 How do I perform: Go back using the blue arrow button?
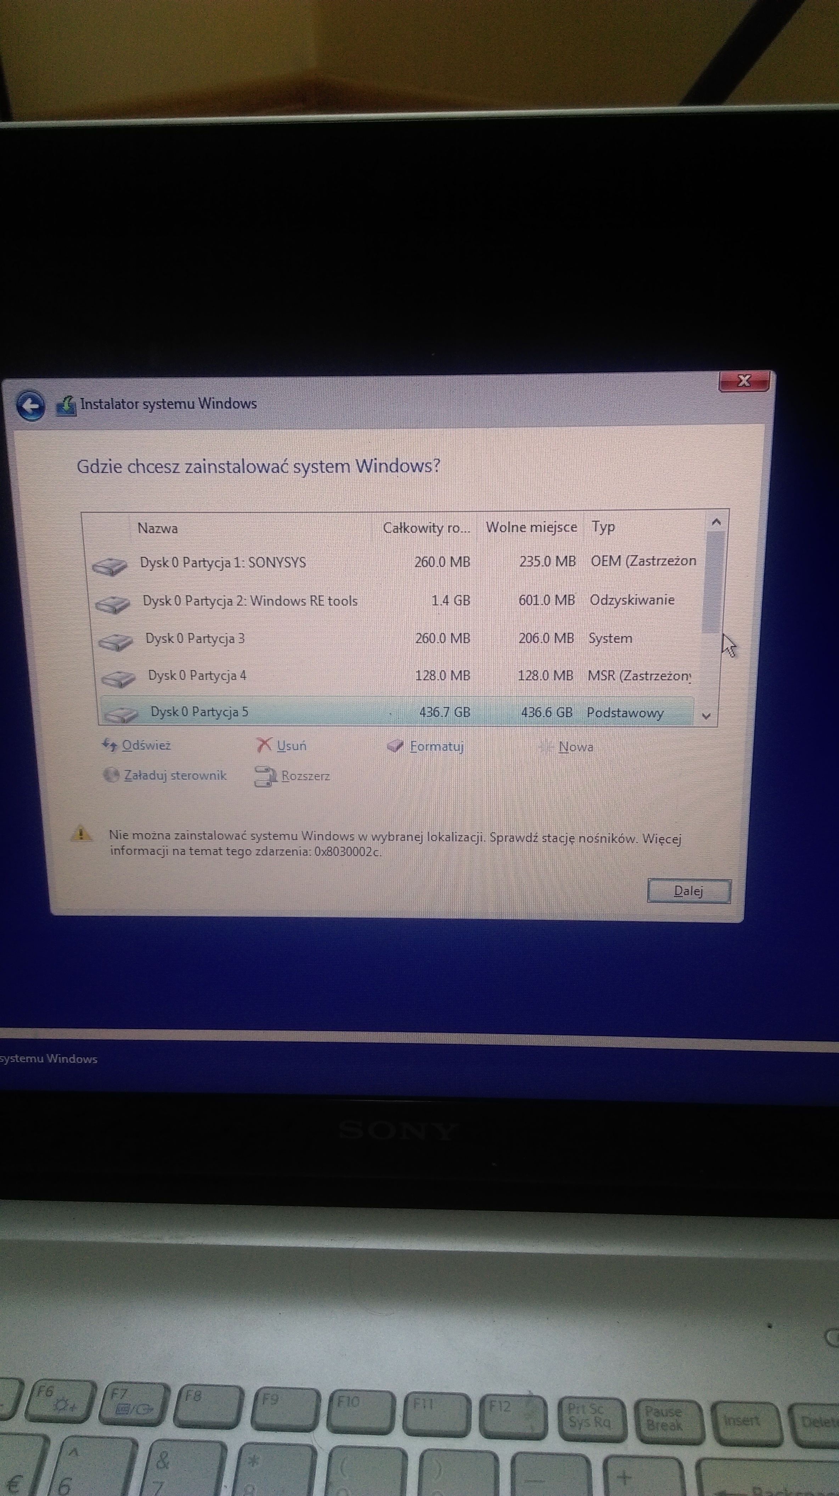[x=31, y=406]
